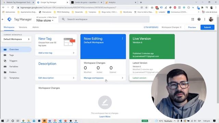The width and height of the screenshot is (219, 123).
Task: Click the Add a new tag chevron
Action: [x=74, y=53]
